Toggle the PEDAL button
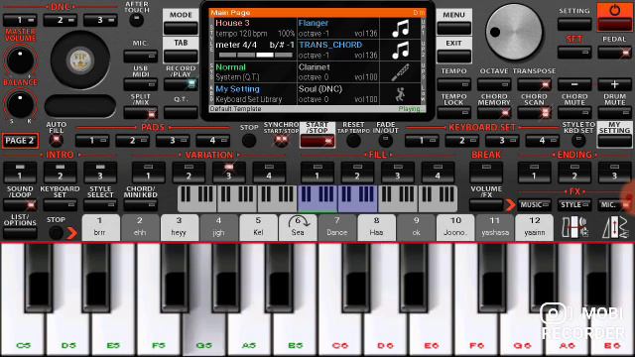The height and width of the screenshot is (357, 635). (614, 53)
